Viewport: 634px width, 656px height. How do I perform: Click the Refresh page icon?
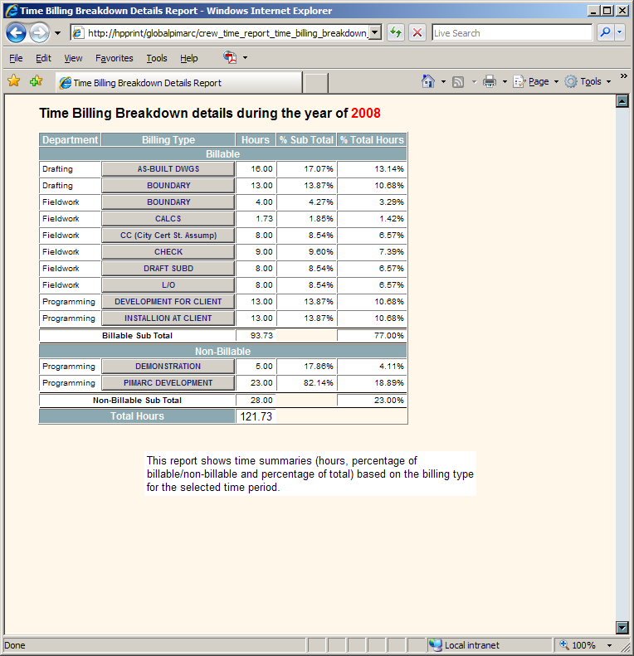click(x=395, y=32)
